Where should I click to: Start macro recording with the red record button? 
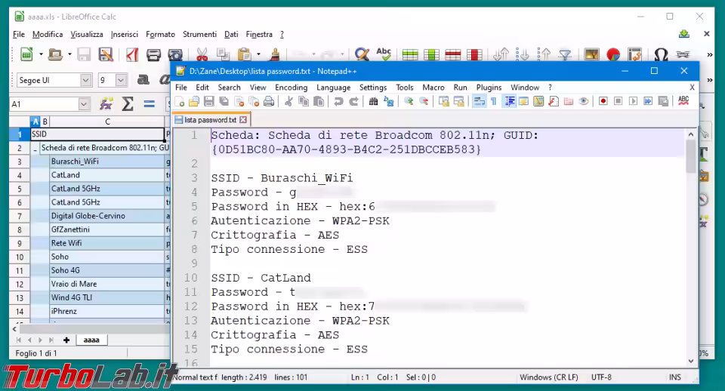tap(603, 102)
